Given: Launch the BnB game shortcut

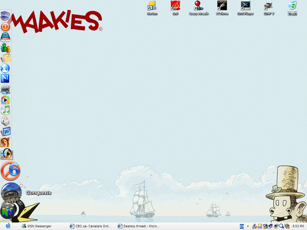Looking at the screenshot, I should [x=175, y=6].
